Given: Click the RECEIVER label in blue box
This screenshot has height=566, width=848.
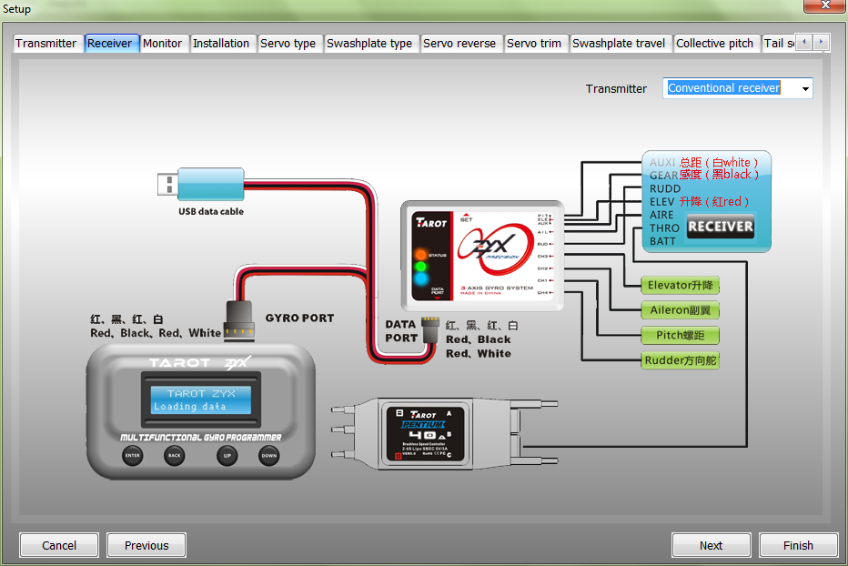Looking at the screenshot, I should tap(720, 227).
